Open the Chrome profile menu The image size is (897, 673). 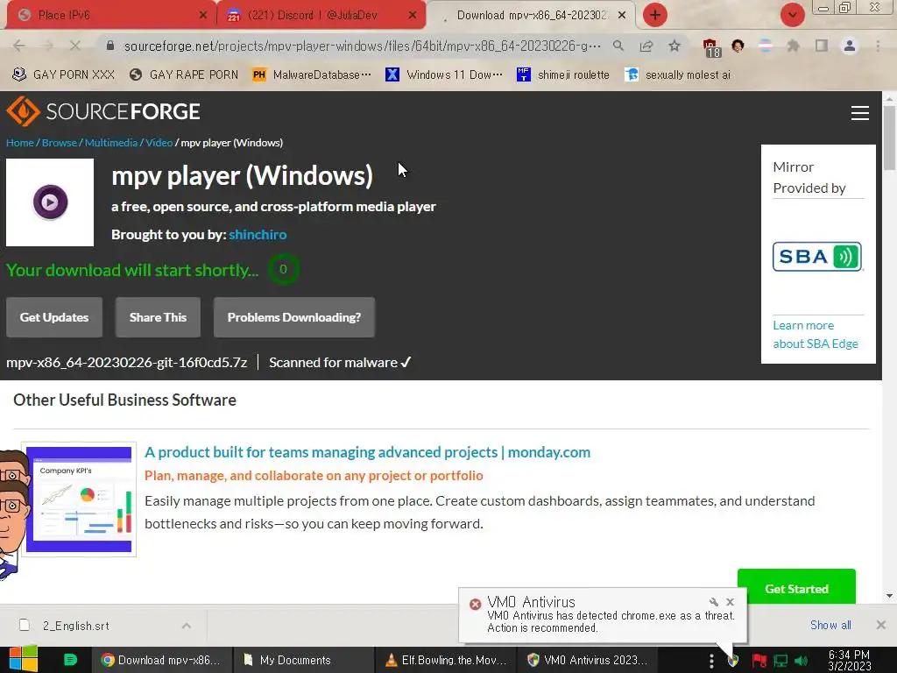coord(850,46)
